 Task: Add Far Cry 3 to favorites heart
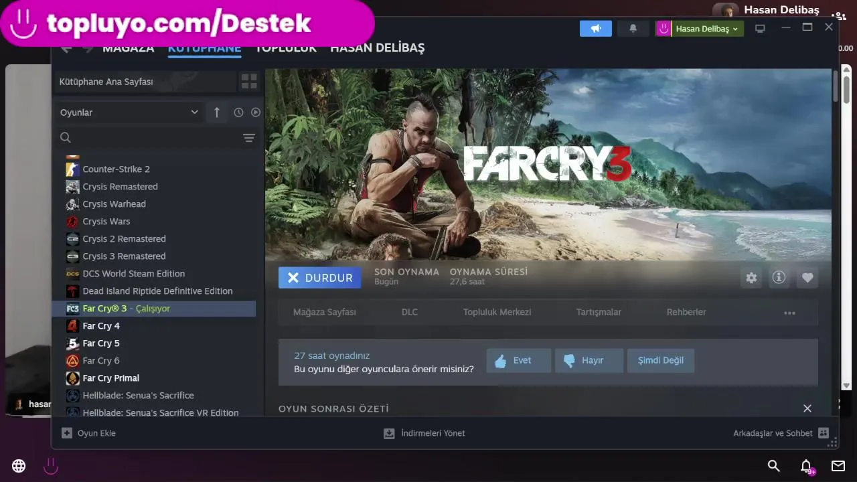(x=807, y=278)
